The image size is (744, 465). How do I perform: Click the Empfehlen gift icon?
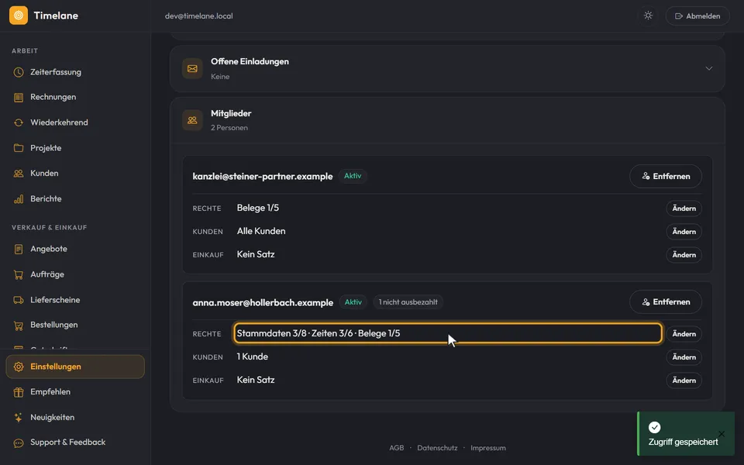[x=19, y=392]
